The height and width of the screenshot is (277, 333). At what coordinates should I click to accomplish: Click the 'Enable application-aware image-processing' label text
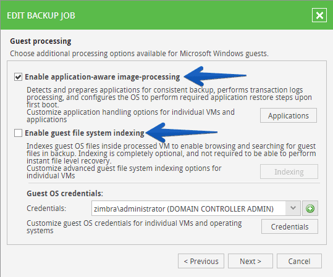(x=103, y=77)
